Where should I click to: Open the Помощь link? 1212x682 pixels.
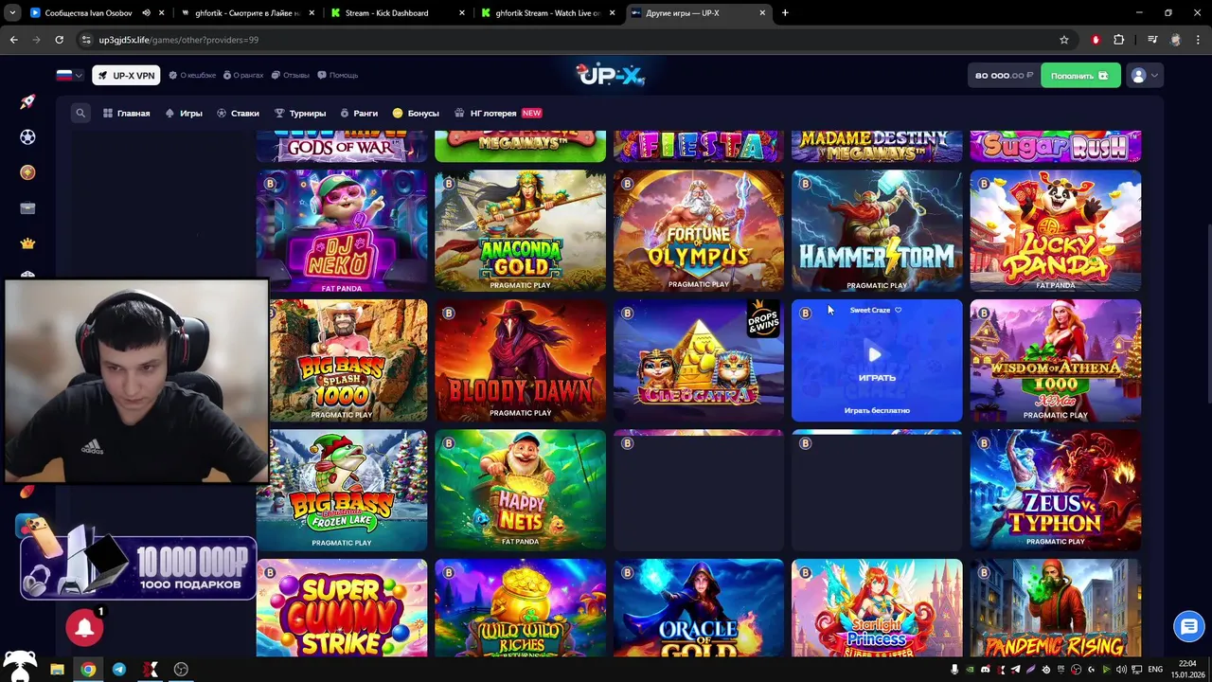tap(338, 75)
